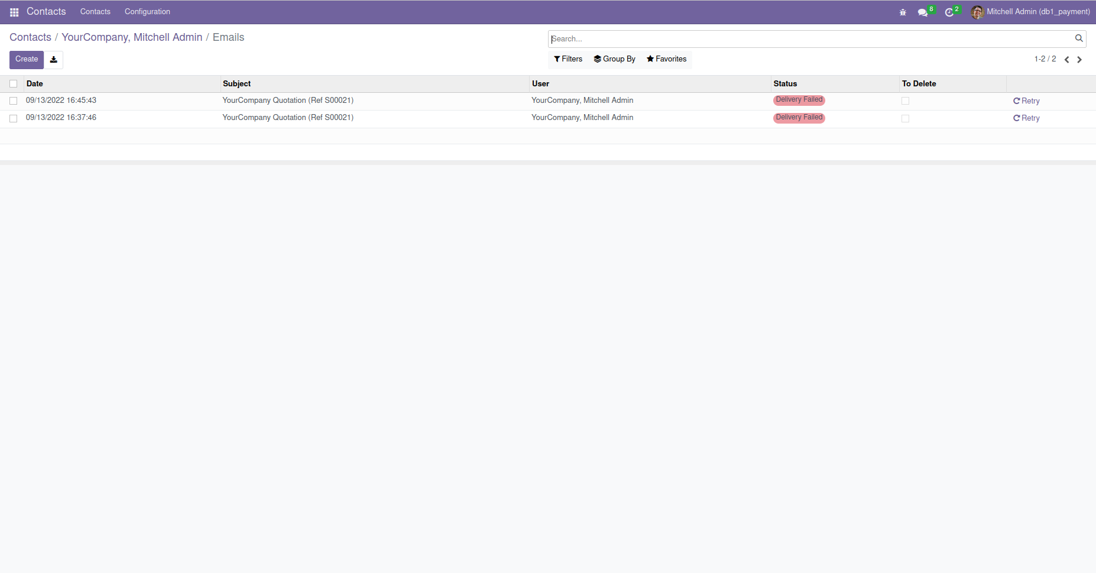Viewport: 1096px width, 573px height.
Task: Focus the Search input field
Action: (x=811, y=39)
